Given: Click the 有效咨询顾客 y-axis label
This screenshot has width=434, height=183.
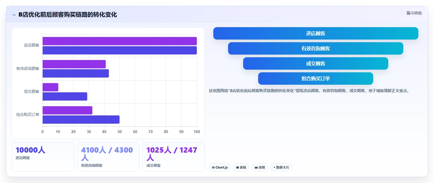Looking at the screenshot, I should click(28, 68).
